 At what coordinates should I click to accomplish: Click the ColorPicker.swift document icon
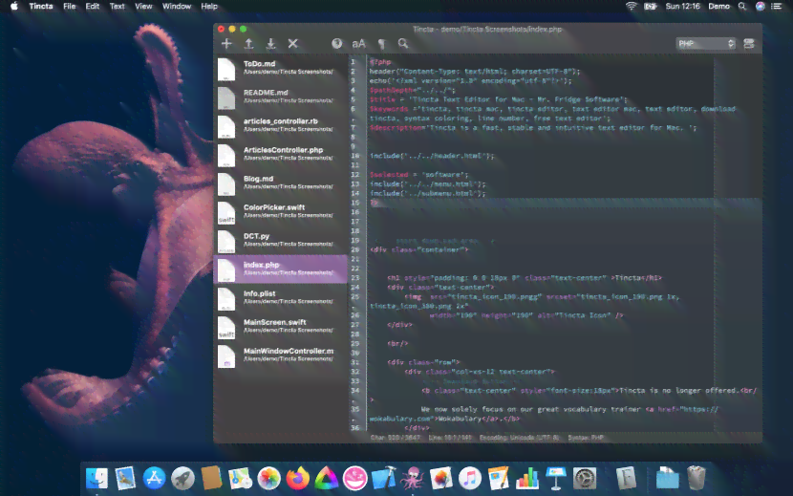coord(226,212)
